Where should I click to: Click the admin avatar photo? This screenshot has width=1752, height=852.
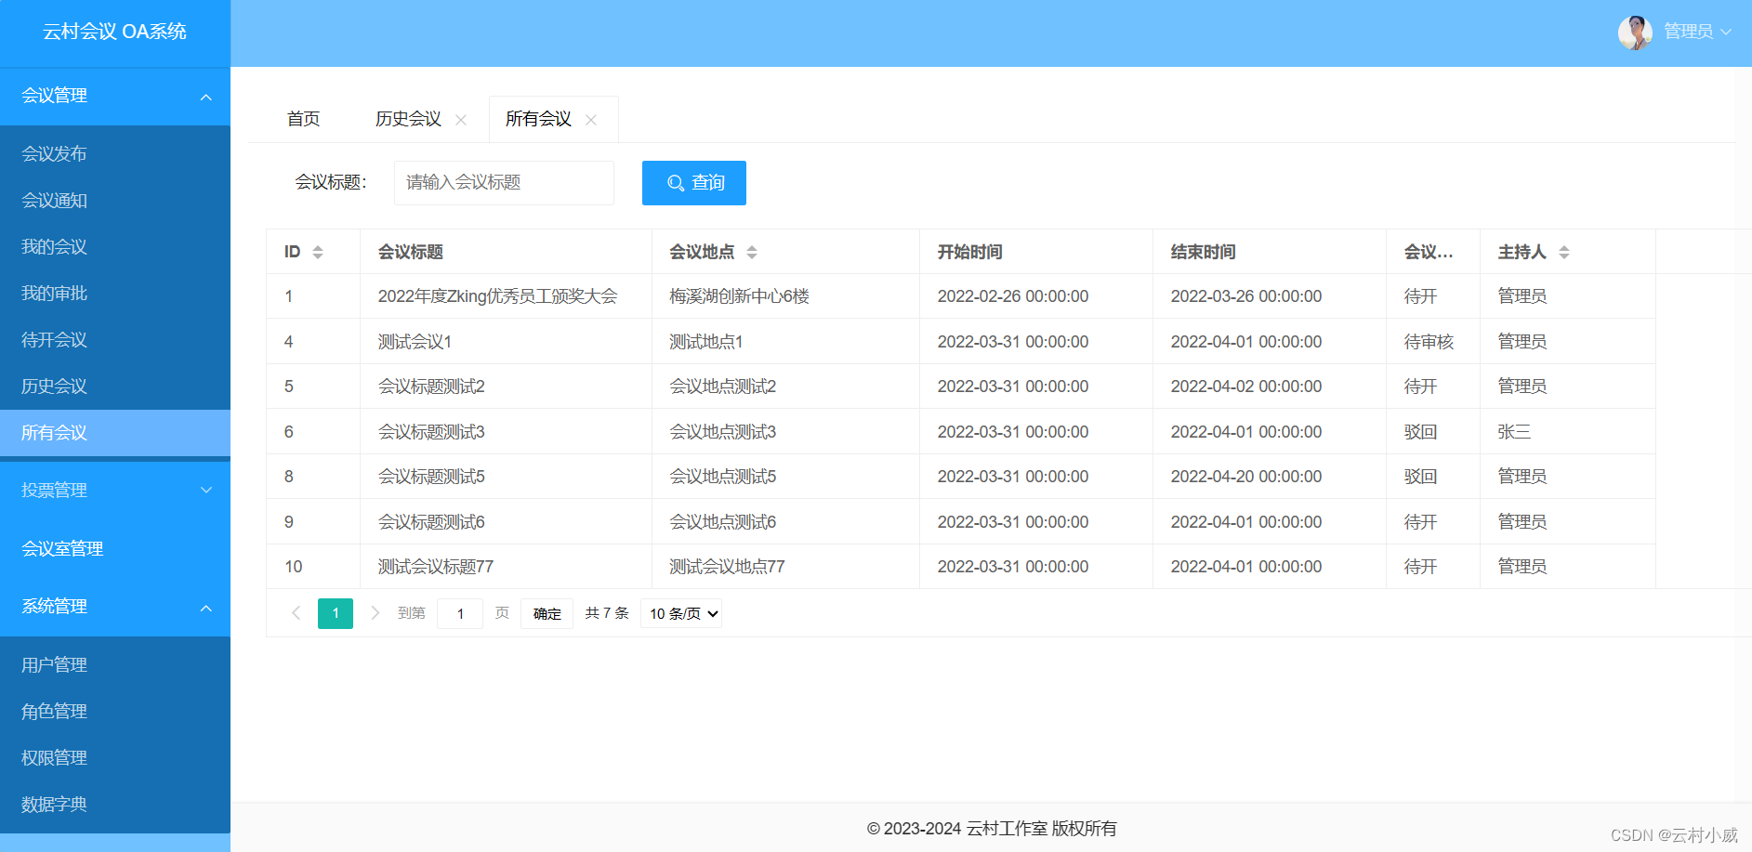pos(1634,33)
